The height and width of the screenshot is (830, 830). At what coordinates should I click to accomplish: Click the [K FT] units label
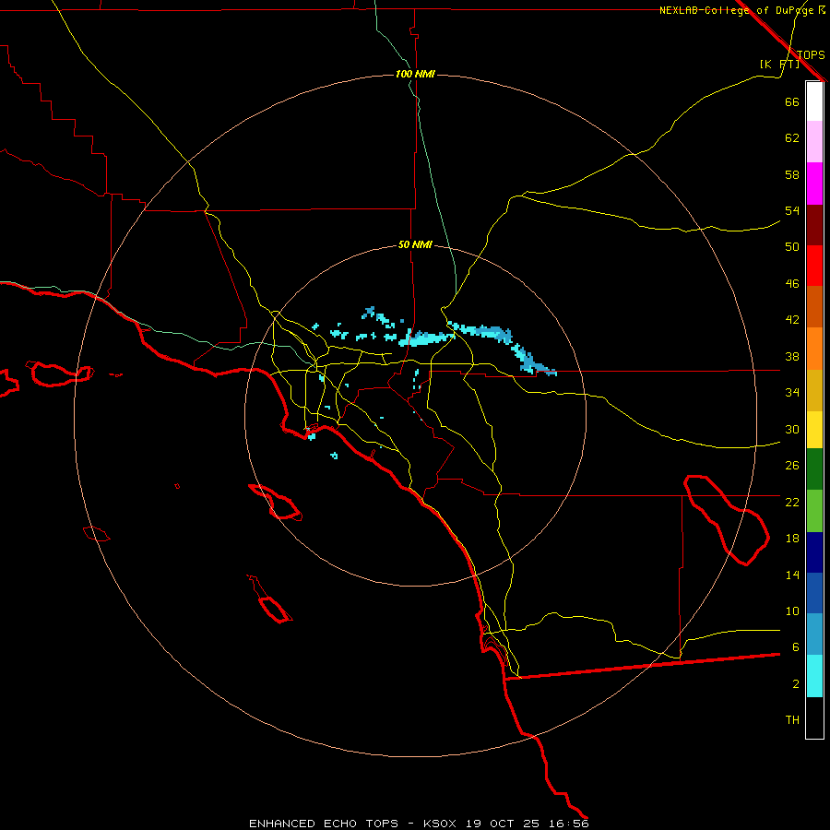coord(779,65)
